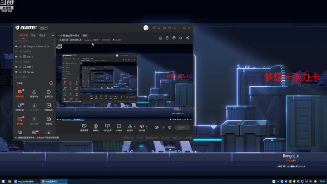This screenshot has width=327, height=184.
Task: Switch to the 可改名 scene tab
Action: click(43, 36)
